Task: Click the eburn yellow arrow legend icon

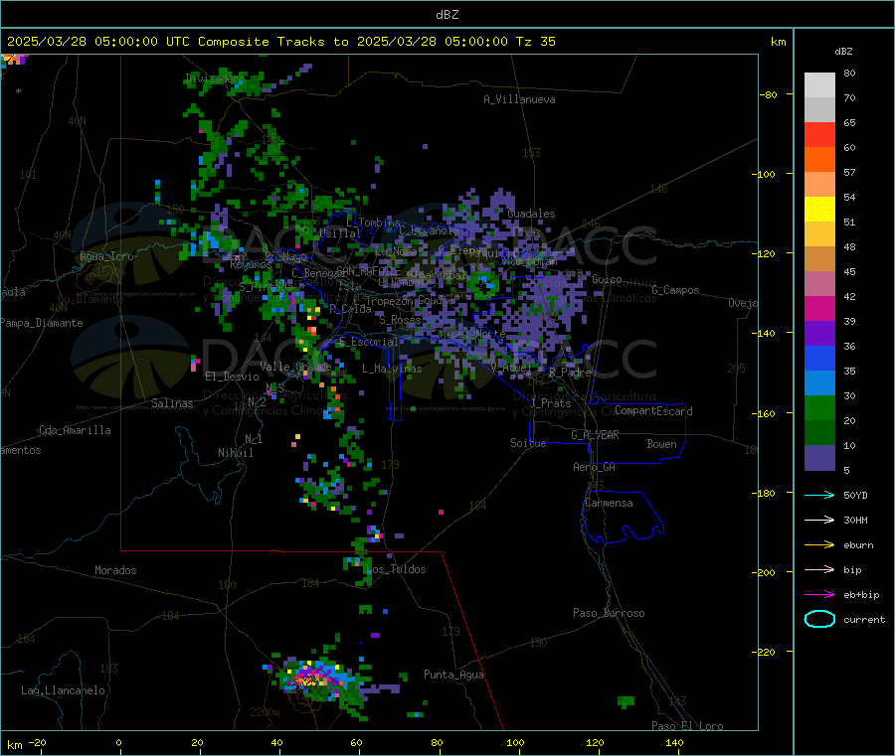Action: pos(819,544)
